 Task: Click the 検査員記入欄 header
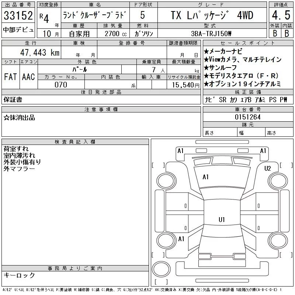pyautogui.click(x=75, y=142)
